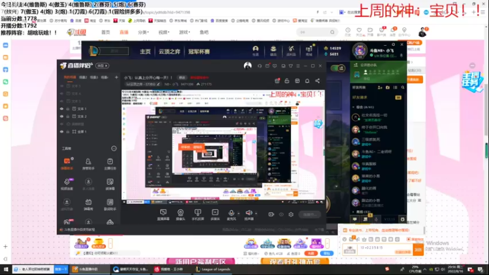The image size is (489, 275).
Task: Toggle lock on 文本 1 source
Action: (x=68, y=109)
